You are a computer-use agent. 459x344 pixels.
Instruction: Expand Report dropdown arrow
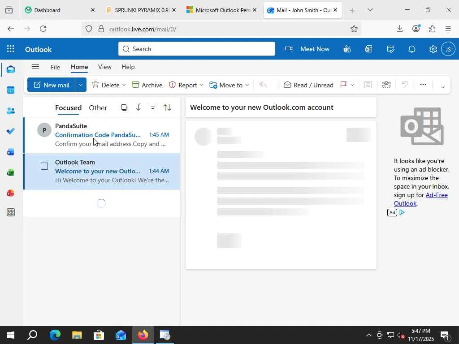tap(201, 85)
